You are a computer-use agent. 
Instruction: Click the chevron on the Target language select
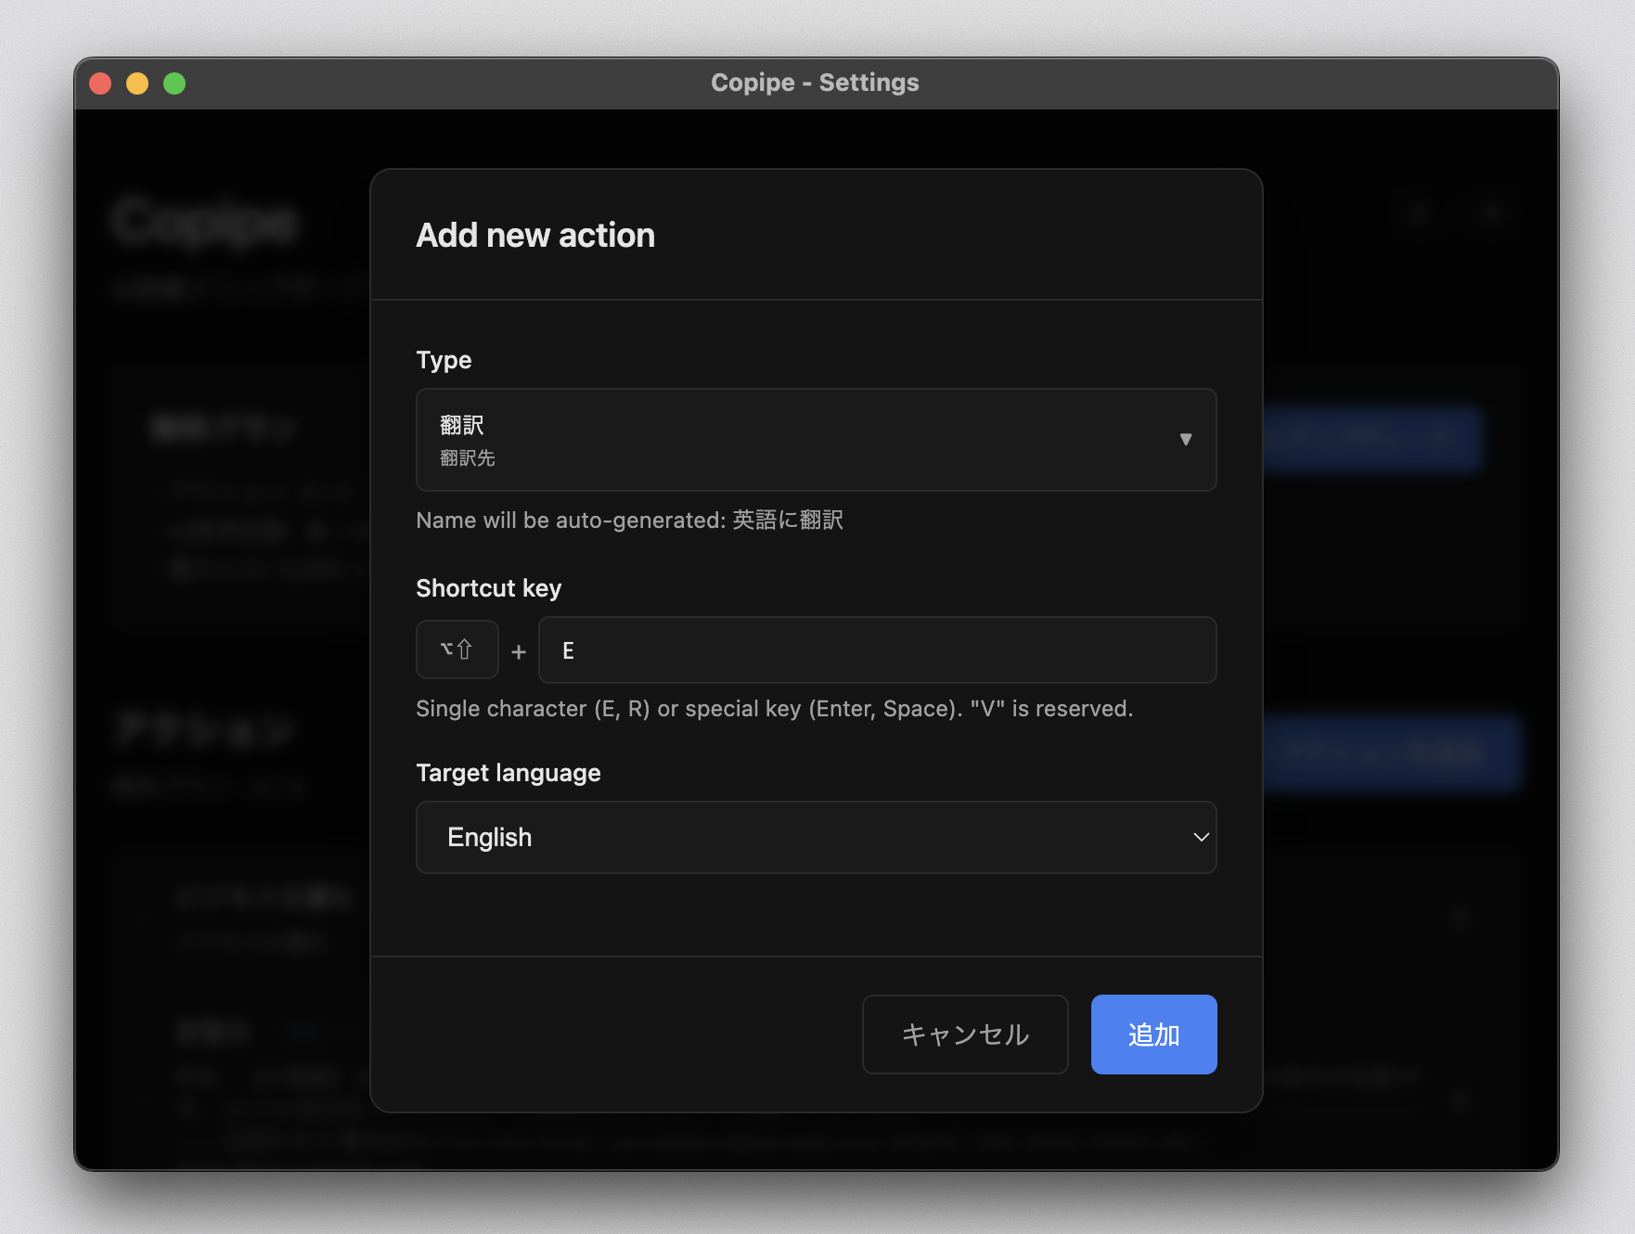tap(1201, 837)
